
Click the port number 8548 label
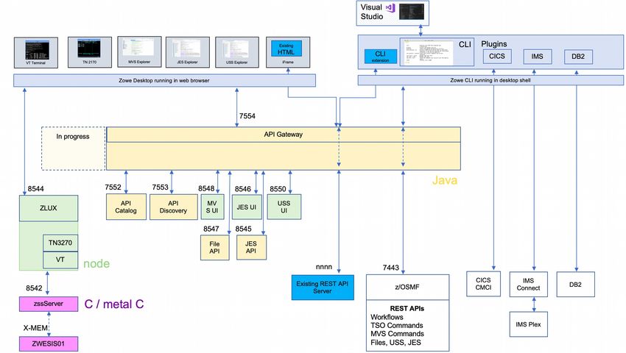tap(206, 188)
